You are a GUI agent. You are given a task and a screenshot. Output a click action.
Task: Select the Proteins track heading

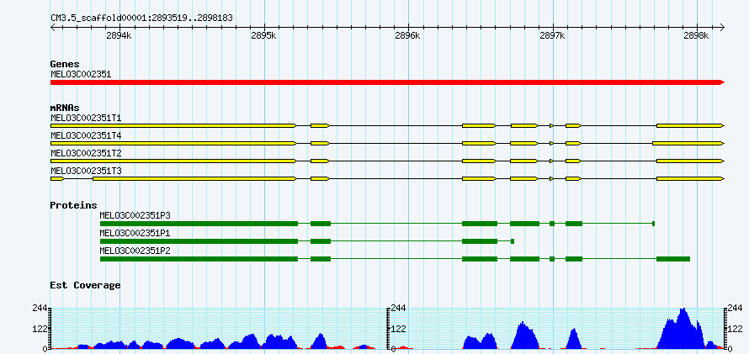tap(73, 205)
